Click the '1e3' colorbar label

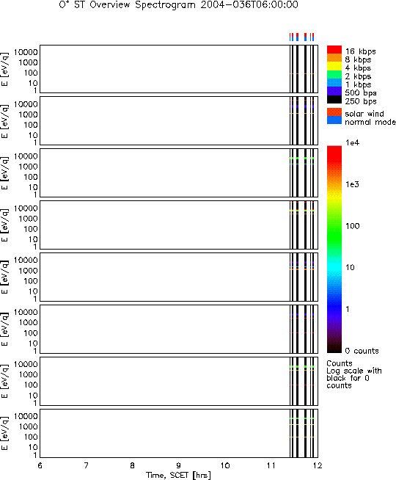352,184
